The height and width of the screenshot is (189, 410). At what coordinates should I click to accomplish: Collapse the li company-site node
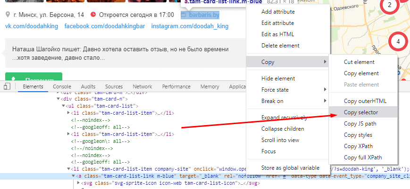69,169
